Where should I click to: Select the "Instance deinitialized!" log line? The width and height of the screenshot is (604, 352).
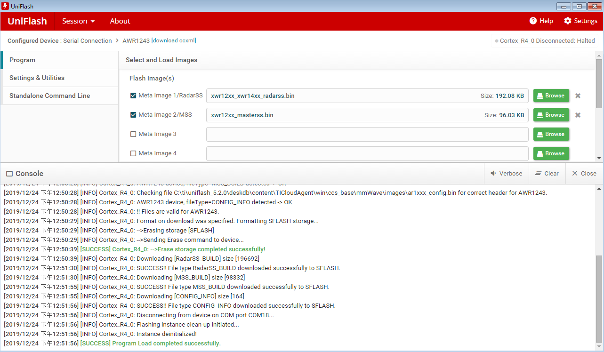point(100,334)
